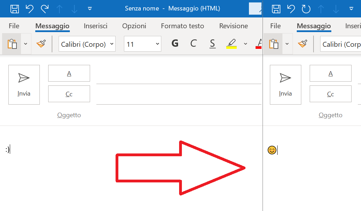Click the A recipients button in left window

69,73
